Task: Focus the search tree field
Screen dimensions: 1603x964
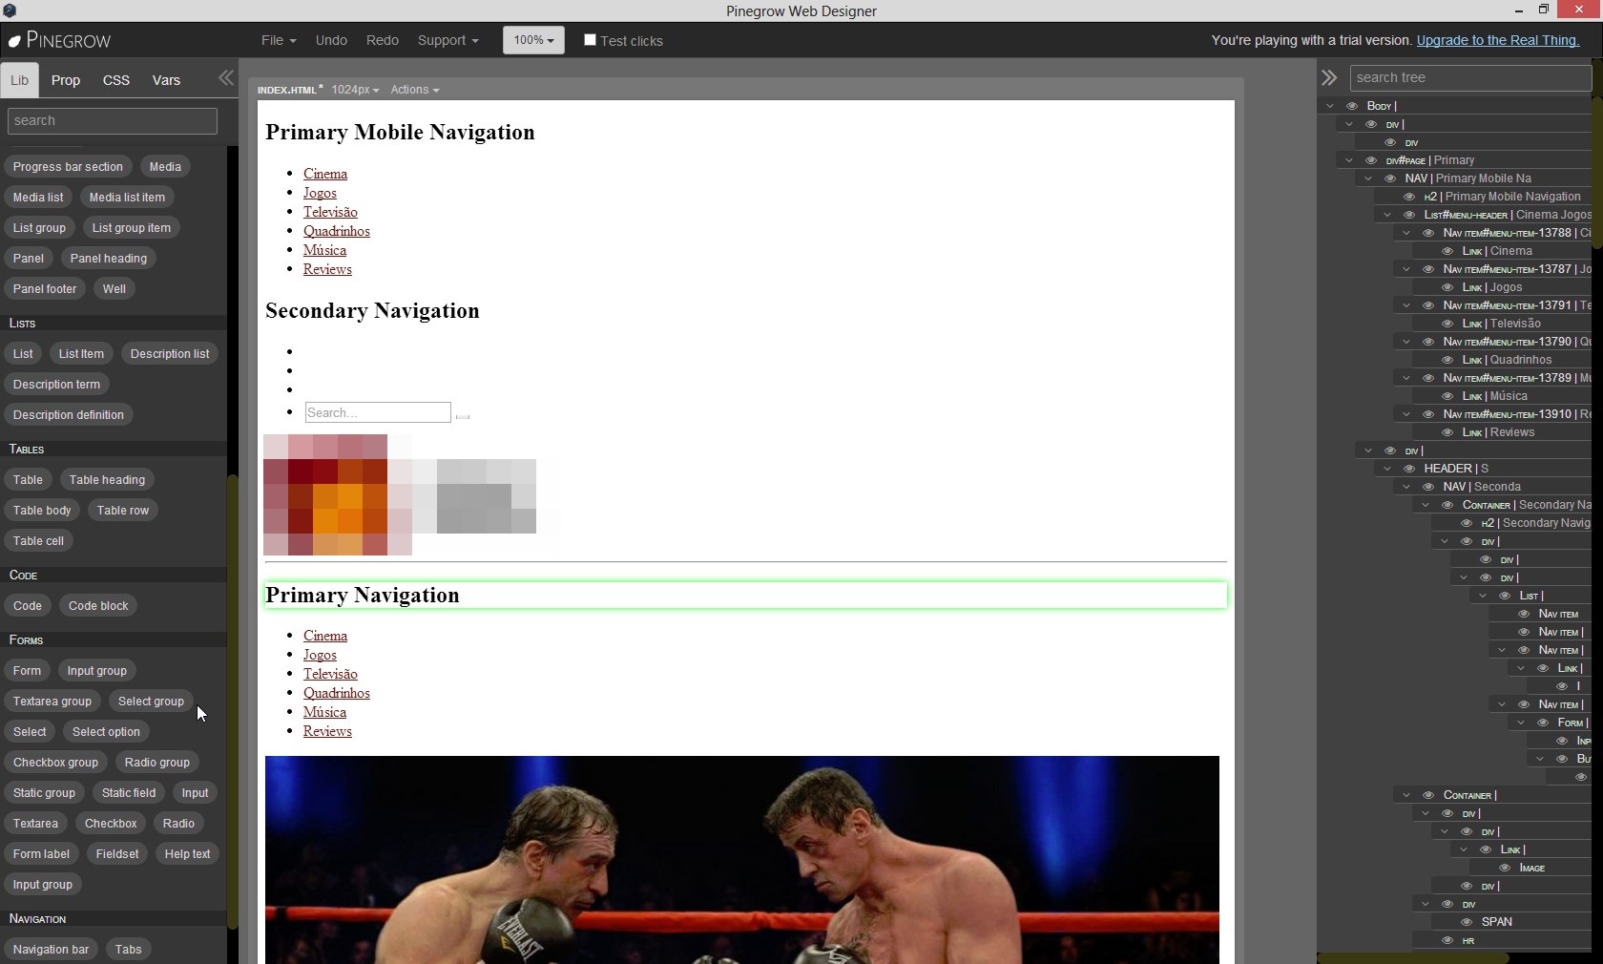Action: (1470, 78)
